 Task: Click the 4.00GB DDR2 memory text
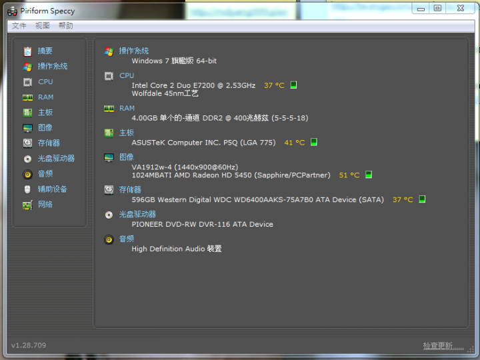click(220, 118)
